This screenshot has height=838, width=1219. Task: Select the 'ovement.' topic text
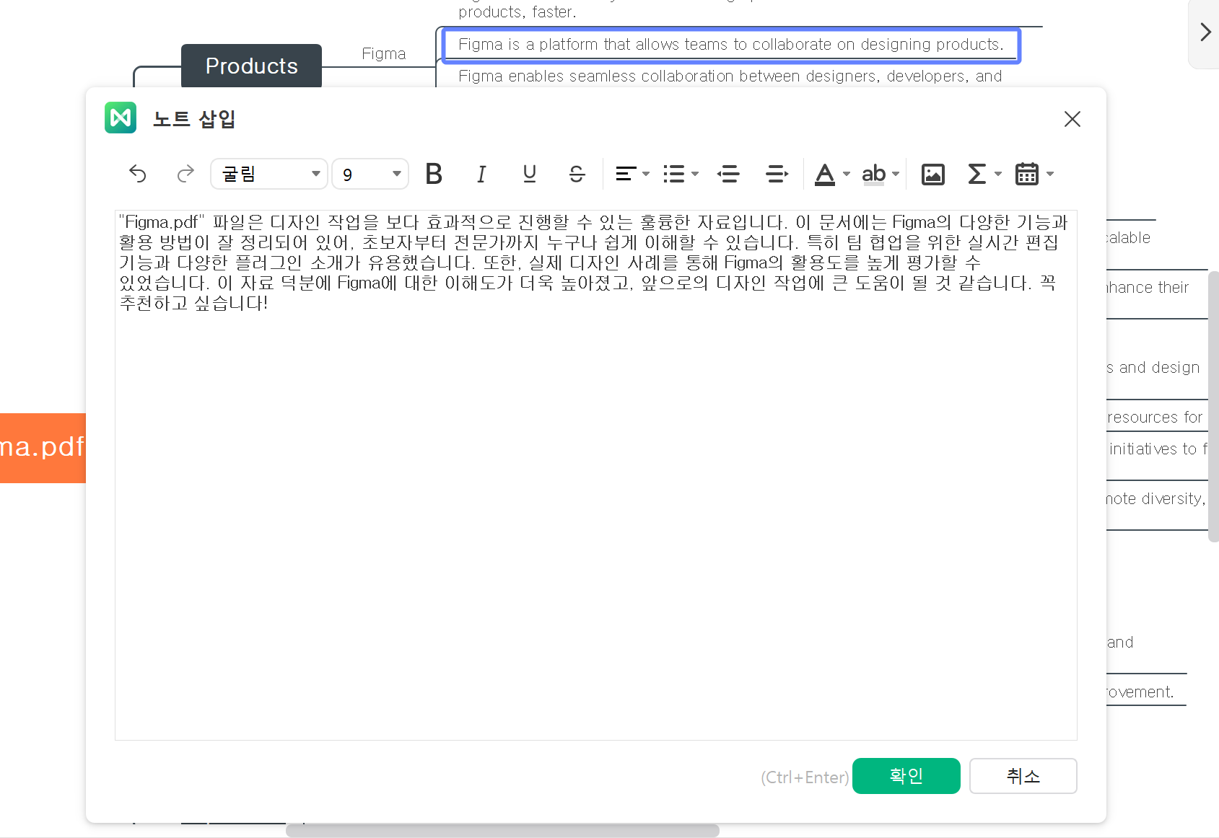click(1140, 692)
